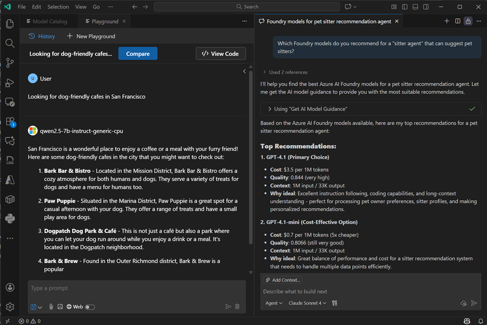Show additional activity bar views
This screenshot has width=487, height=325.
coord(10,238)
